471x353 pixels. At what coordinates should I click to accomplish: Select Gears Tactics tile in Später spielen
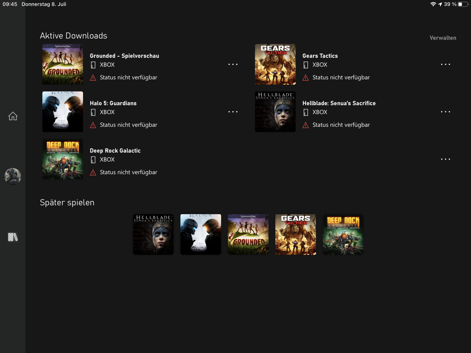tap(296, 234)
